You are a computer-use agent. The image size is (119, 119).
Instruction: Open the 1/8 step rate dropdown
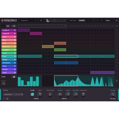pyautogui.click(x=14, y=26)
